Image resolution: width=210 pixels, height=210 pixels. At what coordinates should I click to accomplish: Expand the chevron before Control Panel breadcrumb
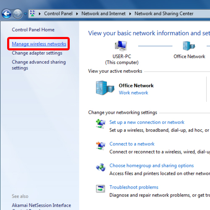tap(40, 14)
